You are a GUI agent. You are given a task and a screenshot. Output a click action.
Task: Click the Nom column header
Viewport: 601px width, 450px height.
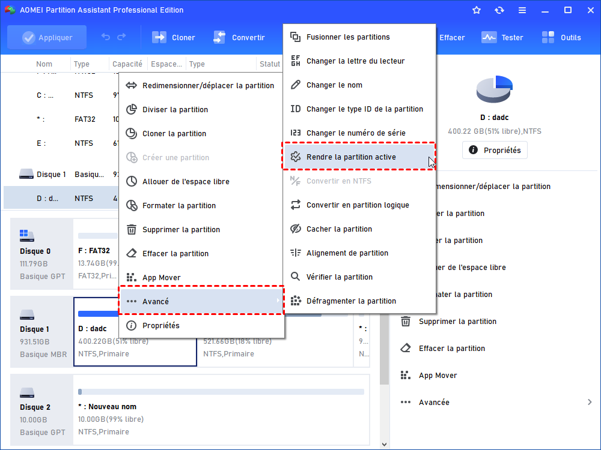pos(44,64)
